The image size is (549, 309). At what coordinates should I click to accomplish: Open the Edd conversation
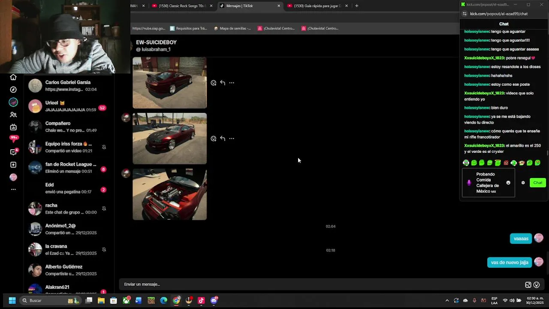[x=69, y=188]
